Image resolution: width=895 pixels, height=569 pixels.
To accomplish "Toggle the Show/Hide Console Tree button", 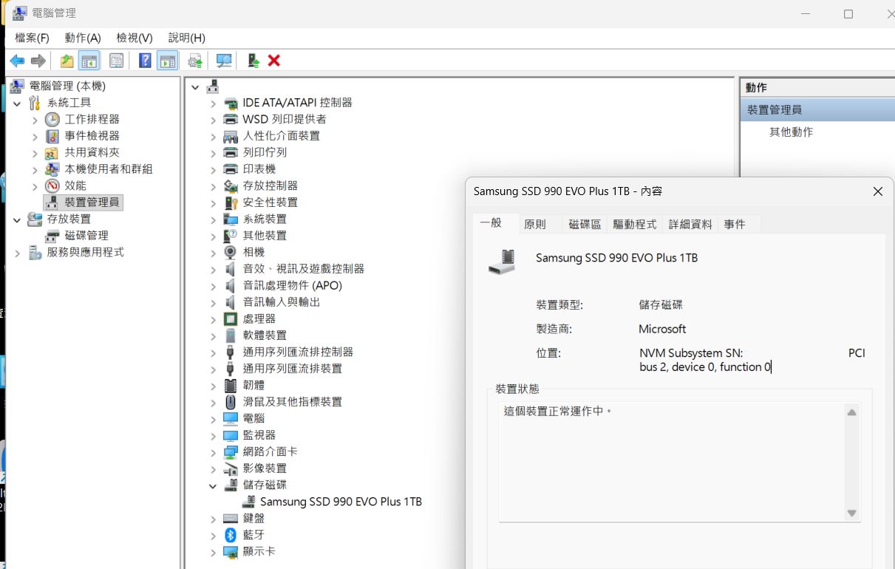I will [x=89, y=61].
